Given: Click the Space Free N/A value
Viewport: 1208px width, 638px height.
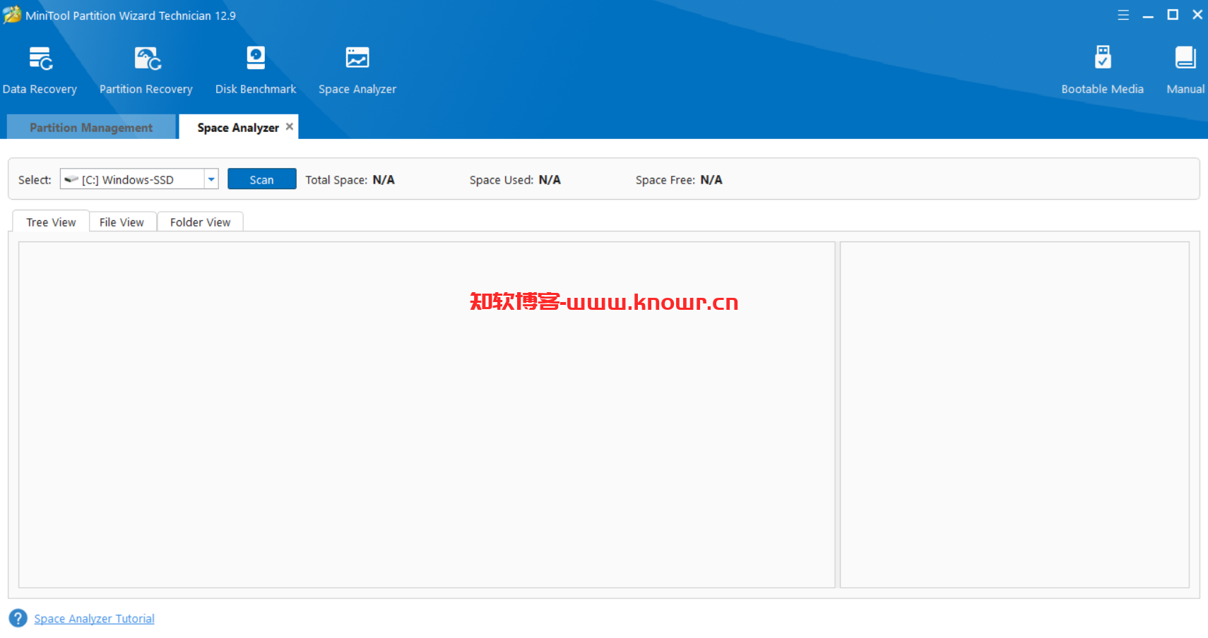Looking at the screenshot, I should [711, 180].
